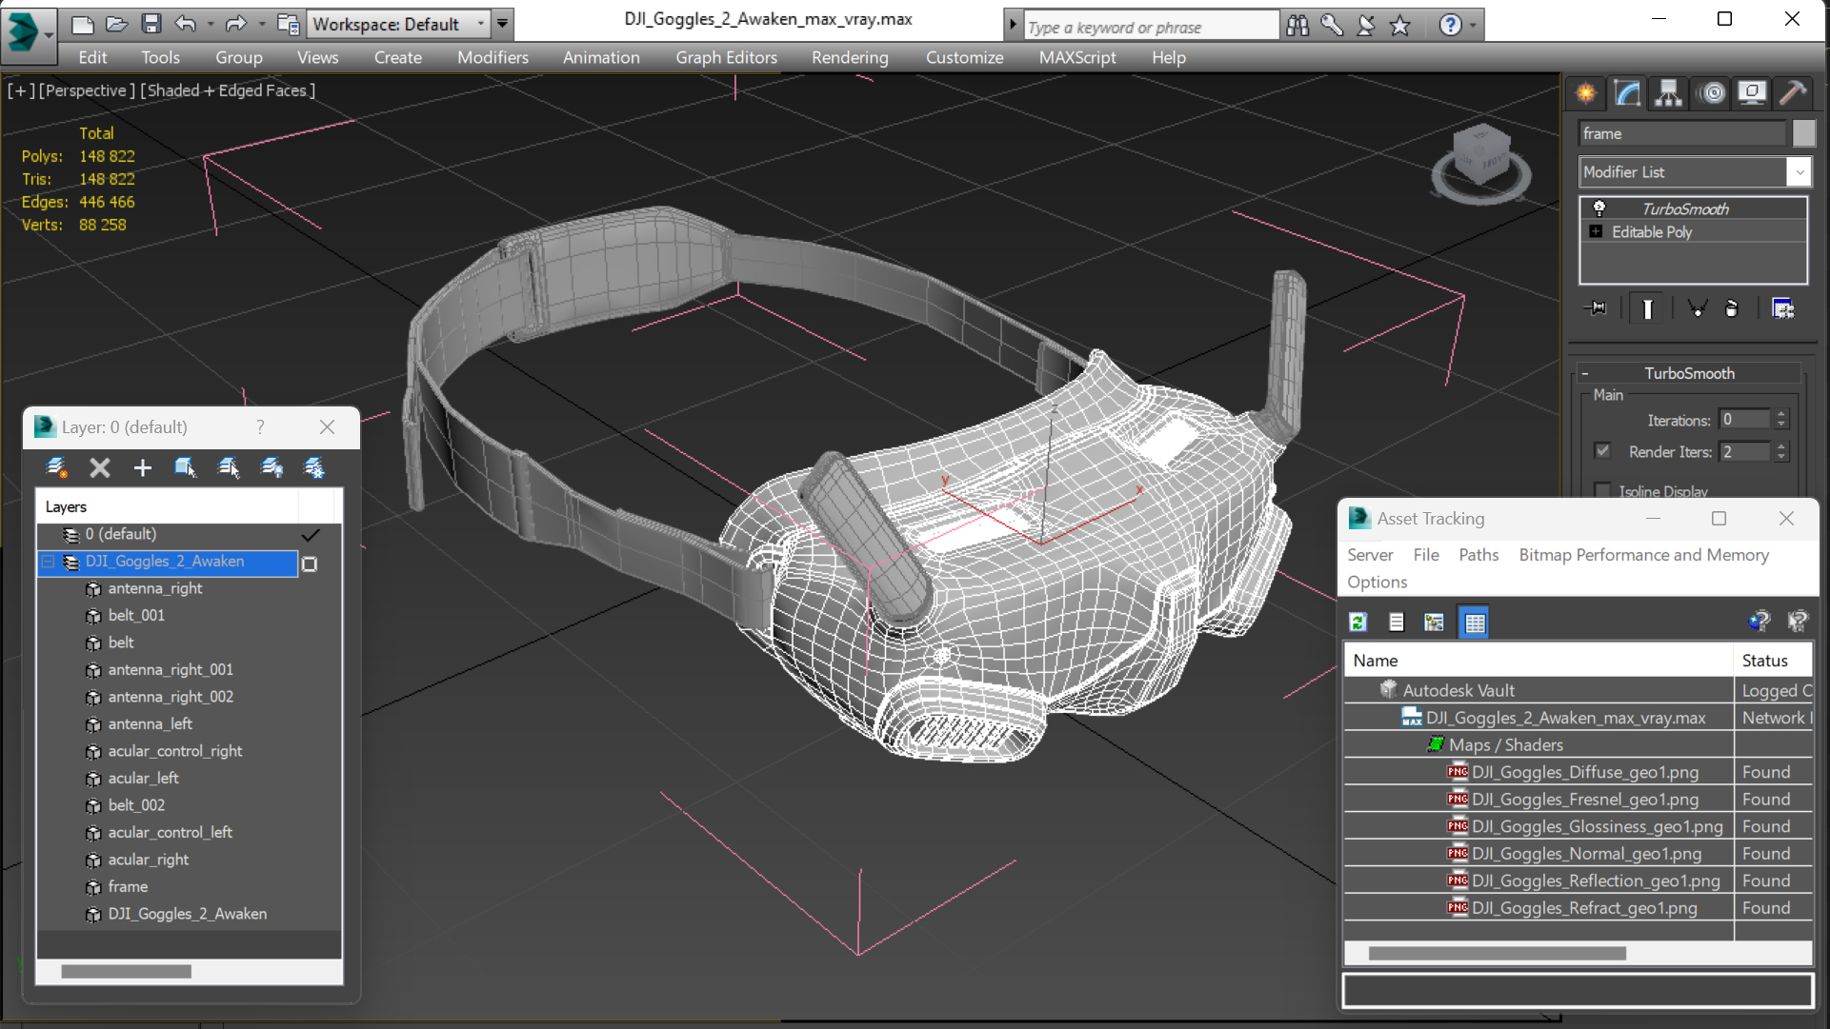Image resolution: width=1830 pixels, height=1029 pixels.
Task: Undo the last action with the undo arrow
Action: point(187,24)
